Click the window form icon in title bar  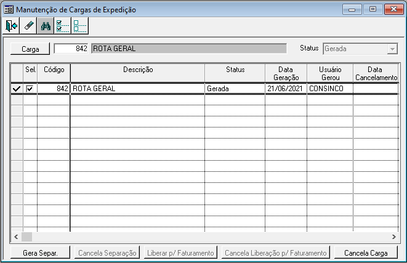coord(9,10)
